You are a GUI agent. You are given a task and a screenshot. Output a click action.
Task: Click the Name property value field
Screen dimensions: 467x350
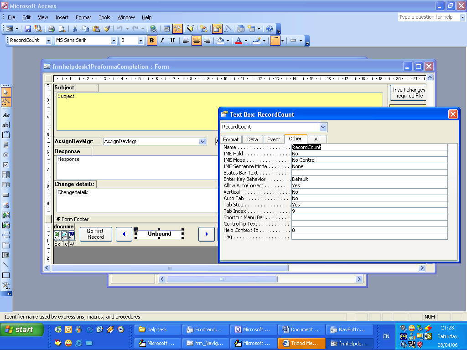coord(369,147)
